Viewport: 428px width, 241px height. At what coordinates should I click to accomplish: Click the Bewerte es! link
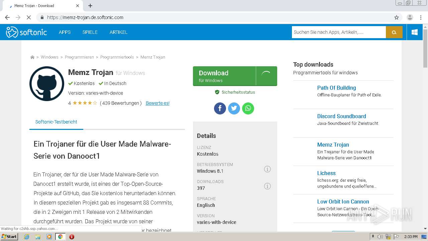point(157,103)
